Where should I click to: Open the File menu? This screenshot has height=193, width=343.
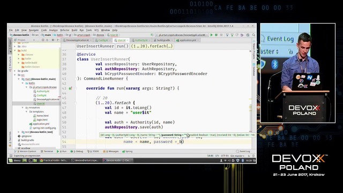click(11, 30)
